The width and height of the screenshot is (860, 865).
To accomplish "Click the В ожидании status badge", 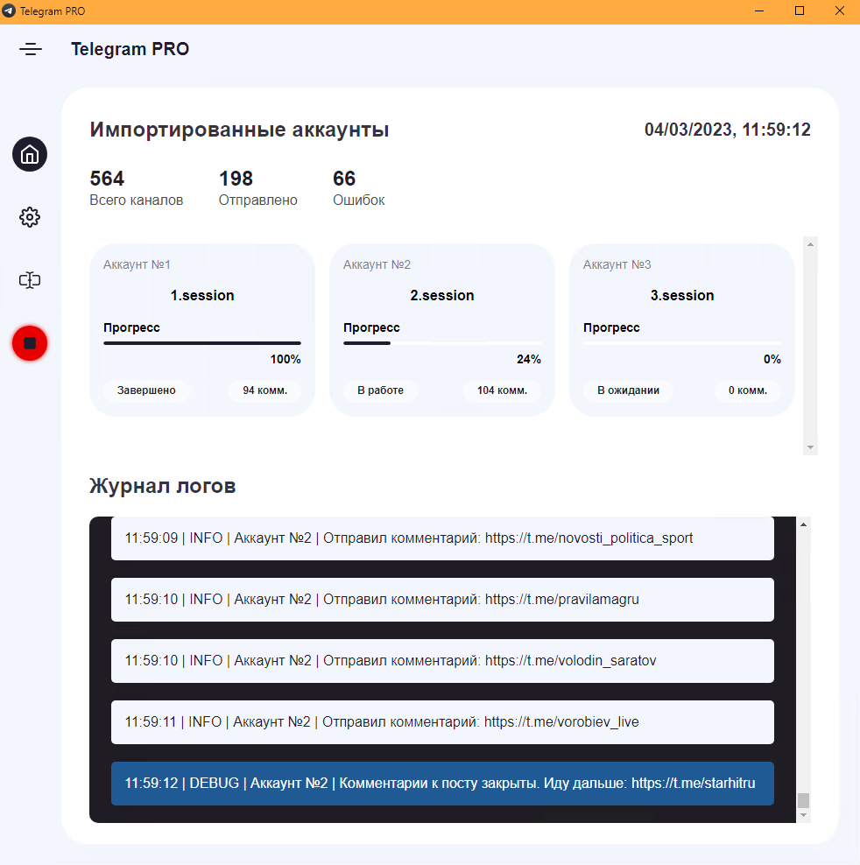I will coord(628,390).
